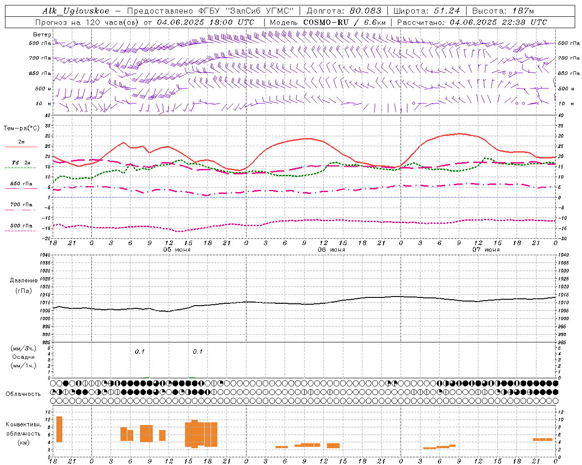Image resolution: width=582 pixels, height=465 pixels.
Task: Click the "(мм/3ч.)" precipitation unit label
Action: [23, 348]
